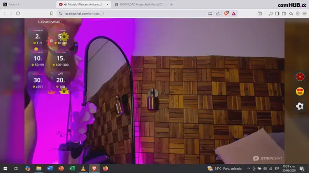
Task: Open the Brave Rewards triangle icon
Action: point(234,13)
